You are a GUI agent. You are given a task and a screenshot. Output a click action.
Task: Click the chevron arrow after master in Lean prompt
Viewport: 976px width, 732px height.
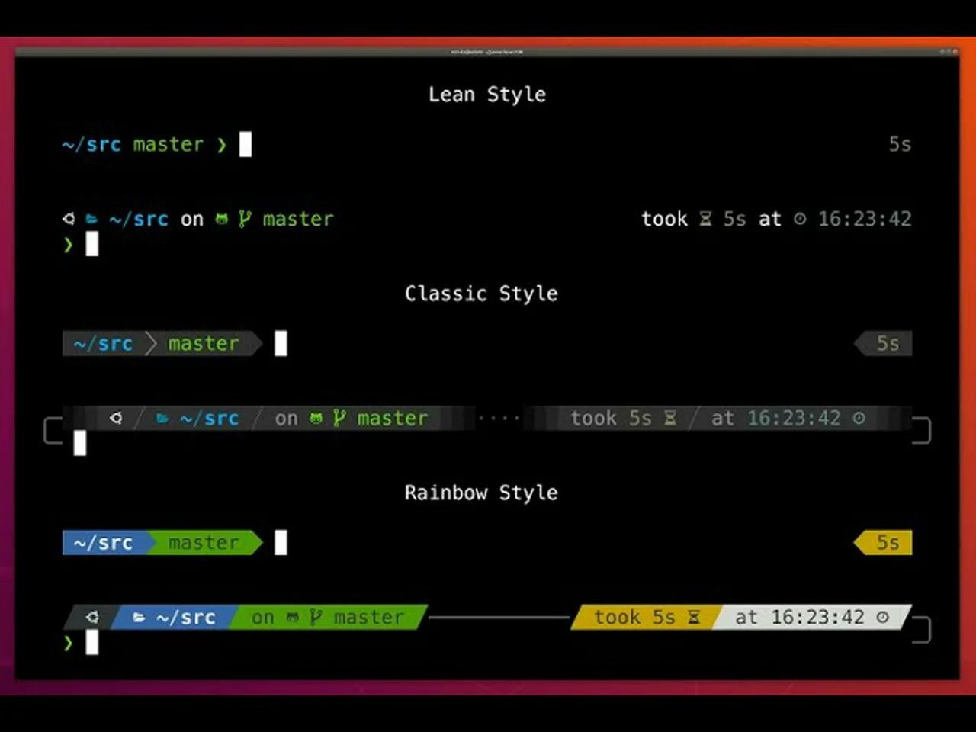(222, 145)
